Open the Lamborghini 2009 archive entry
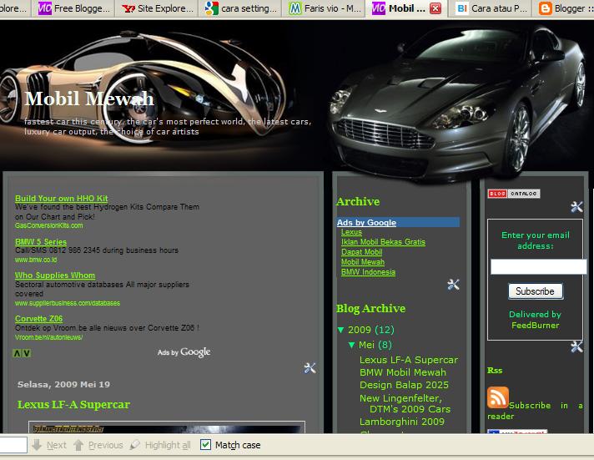The height and width of the screenshot is (460, 594). point(402,422)
